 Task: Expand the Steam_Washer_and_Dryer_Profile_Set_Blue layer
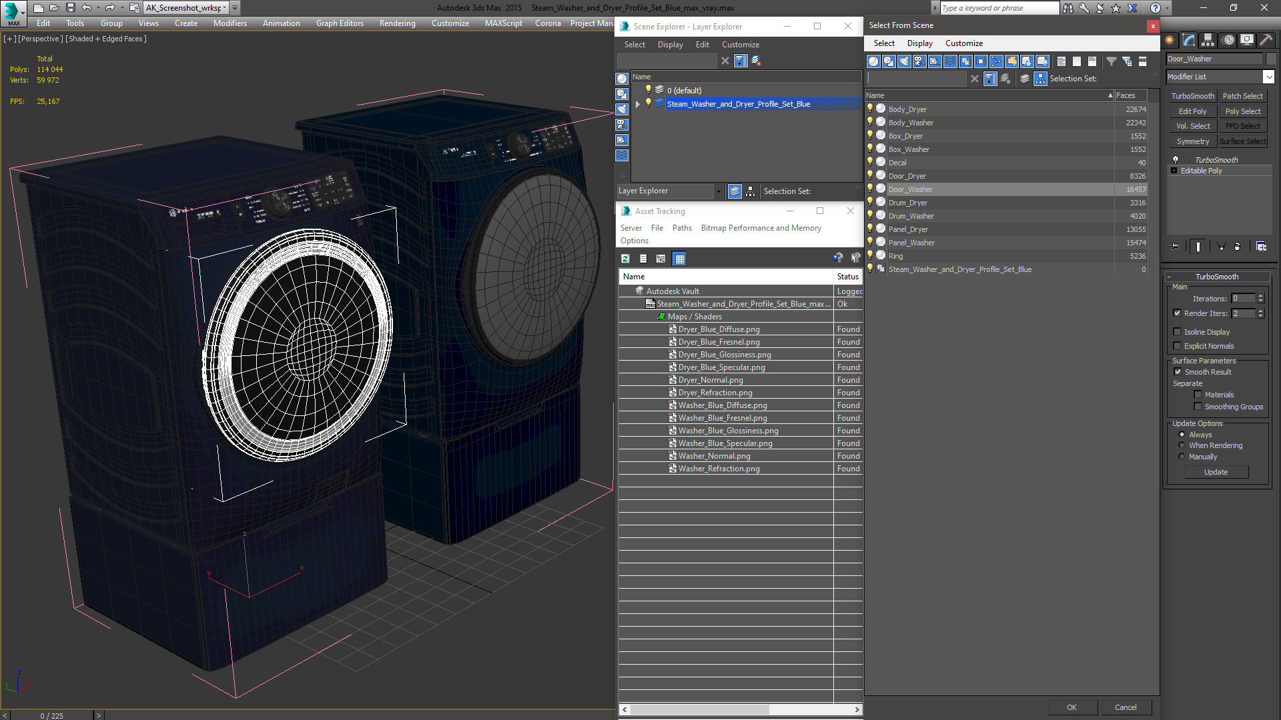(x=638, y=104)
